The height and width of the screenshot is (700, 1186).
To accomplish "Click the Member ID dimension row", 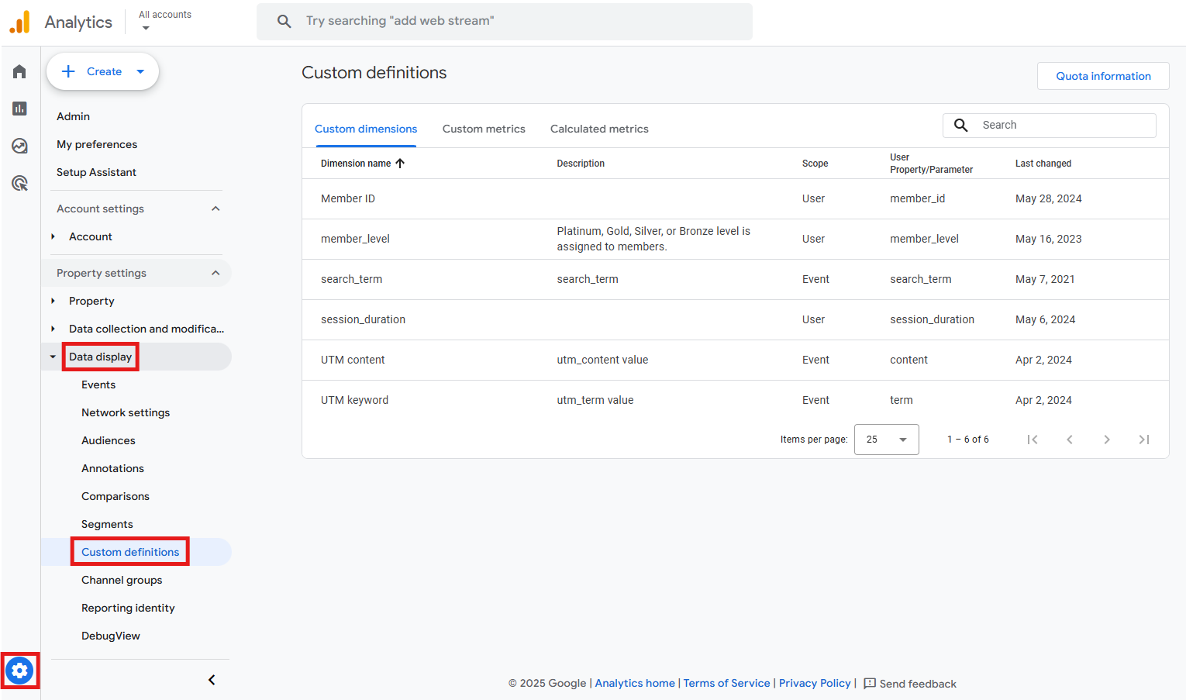I will click(735, 198).
